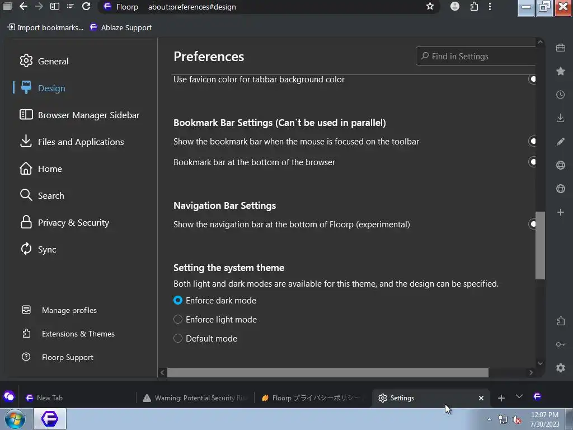Screen dimensions: 573x430
Task: Select Enforce dark mode radio button
Action: tap(178, 300)
